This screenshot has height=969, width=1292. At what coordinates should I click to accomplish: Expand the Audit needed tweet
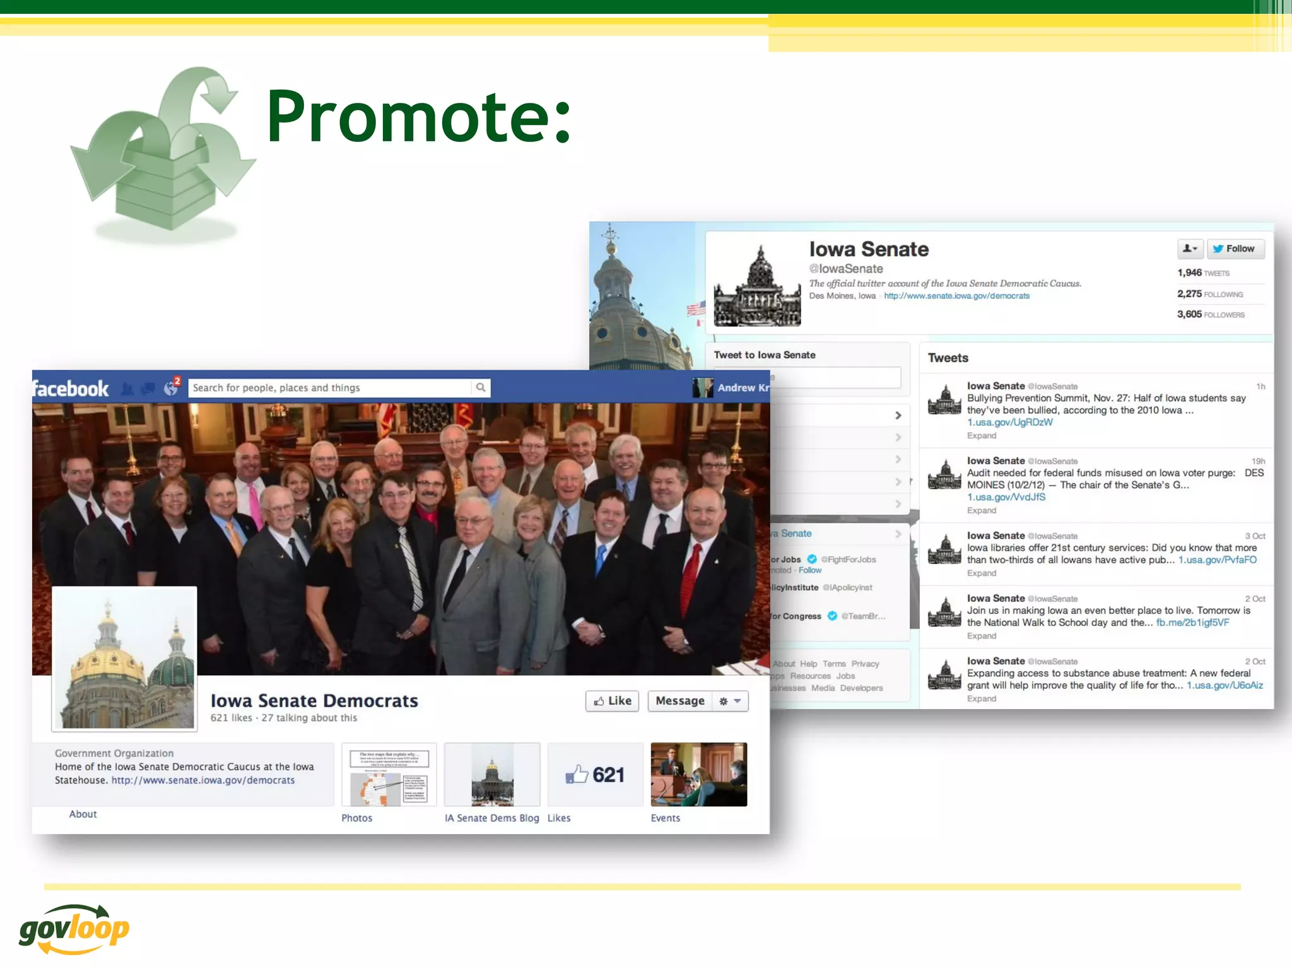[982, 511]
